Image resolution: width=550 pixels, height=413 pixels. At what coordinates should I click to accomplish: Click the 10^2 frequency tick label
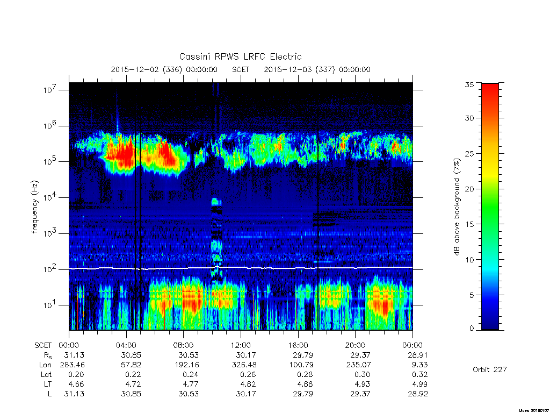pyautogui.click(x=50, y=269)
